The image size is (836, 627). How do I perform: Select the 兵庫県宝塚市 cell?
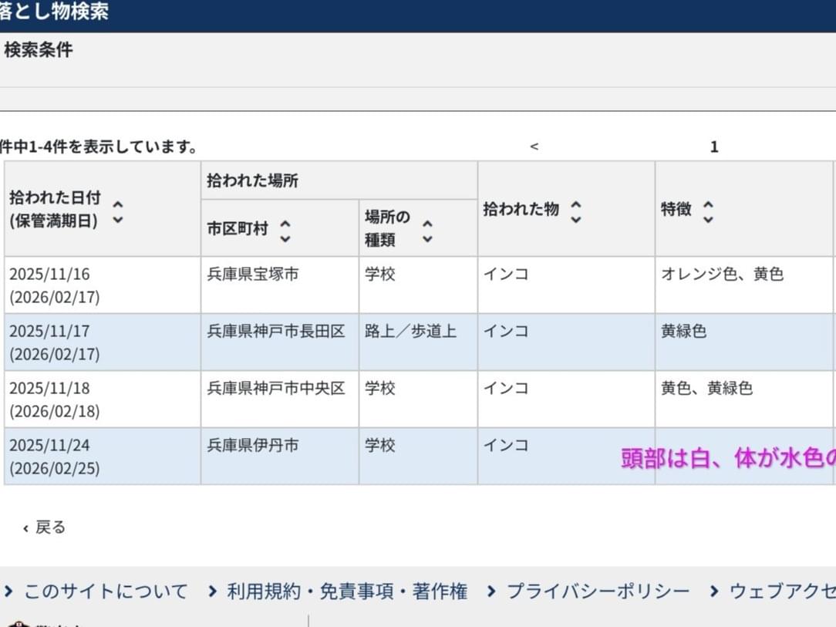point(253,275)
